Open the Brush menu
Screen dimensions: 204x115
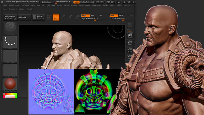11,6
